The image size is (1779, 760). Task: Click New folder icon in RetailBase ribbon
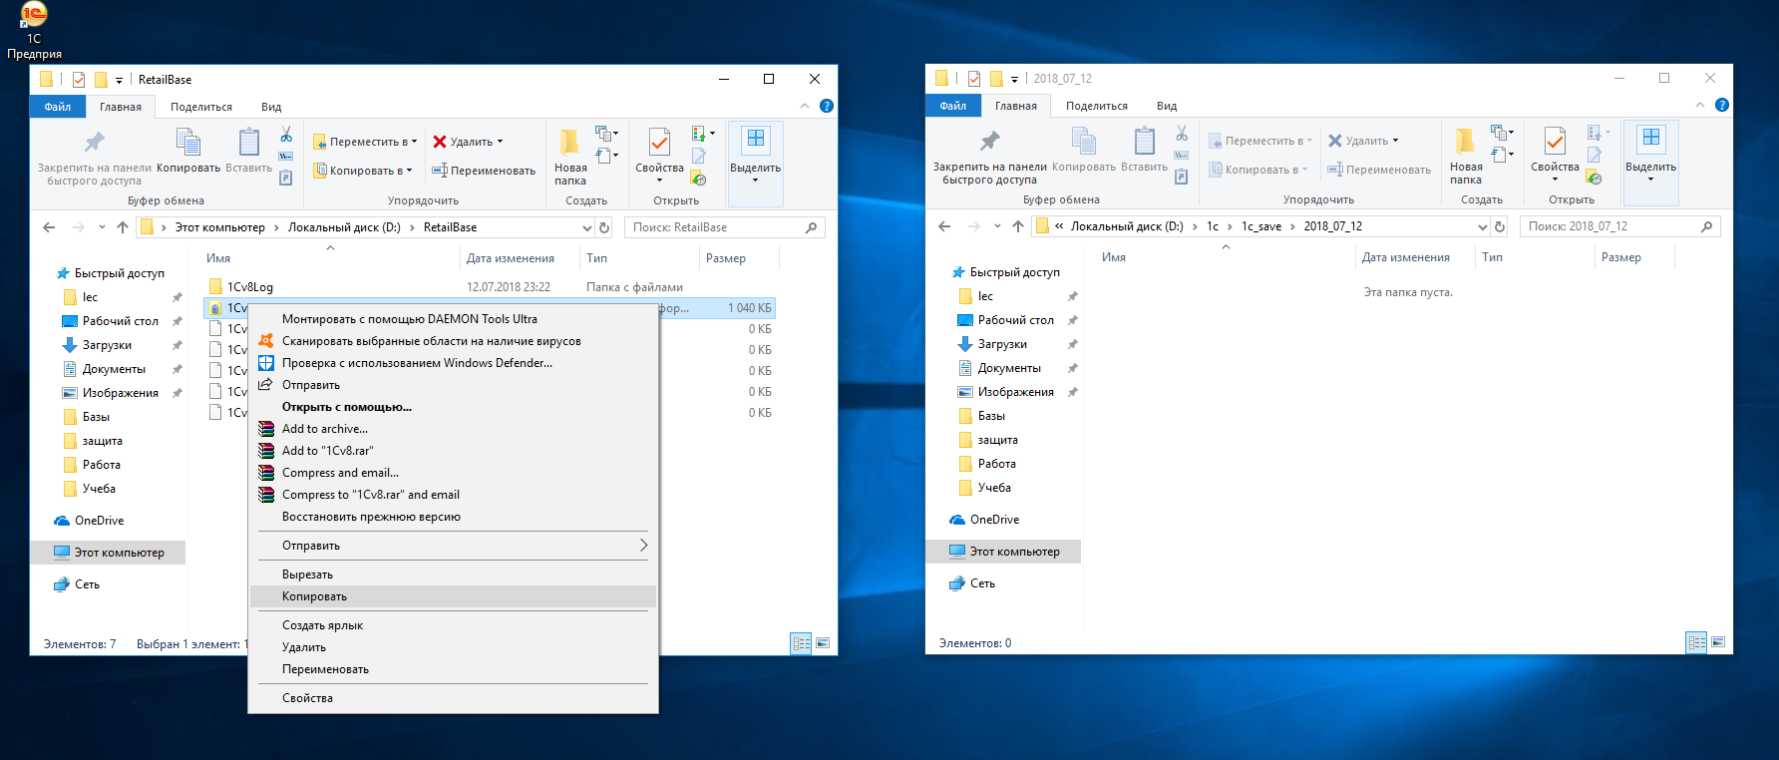click(x=569, y=143)
